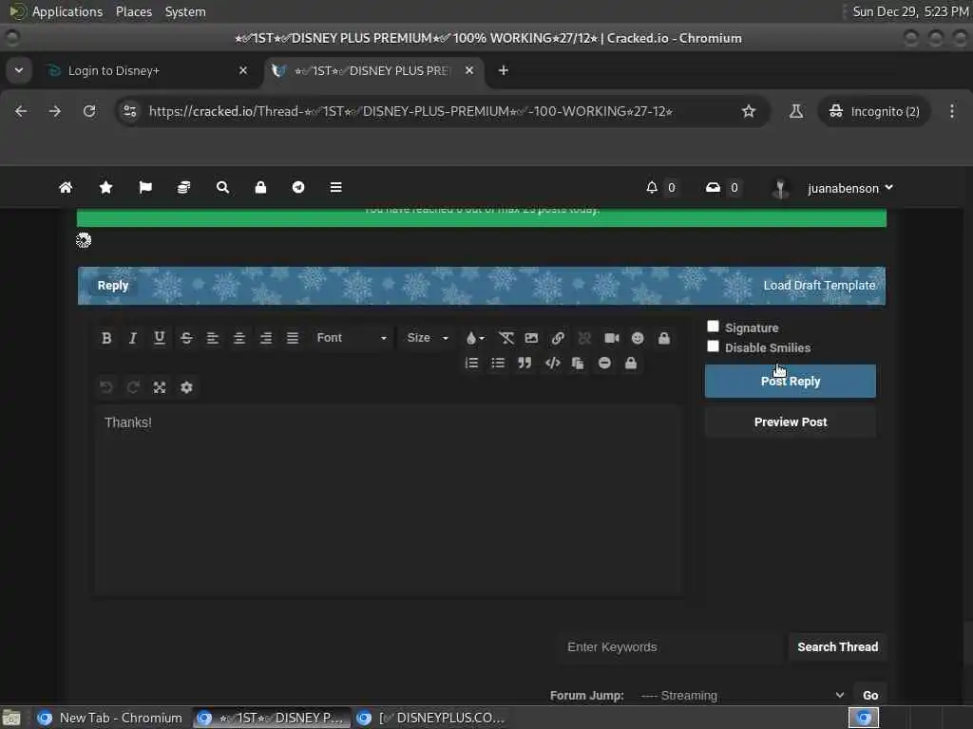Open the text color droplet dropdown
The width and height of the screenshot is (973, 729).
475,338
